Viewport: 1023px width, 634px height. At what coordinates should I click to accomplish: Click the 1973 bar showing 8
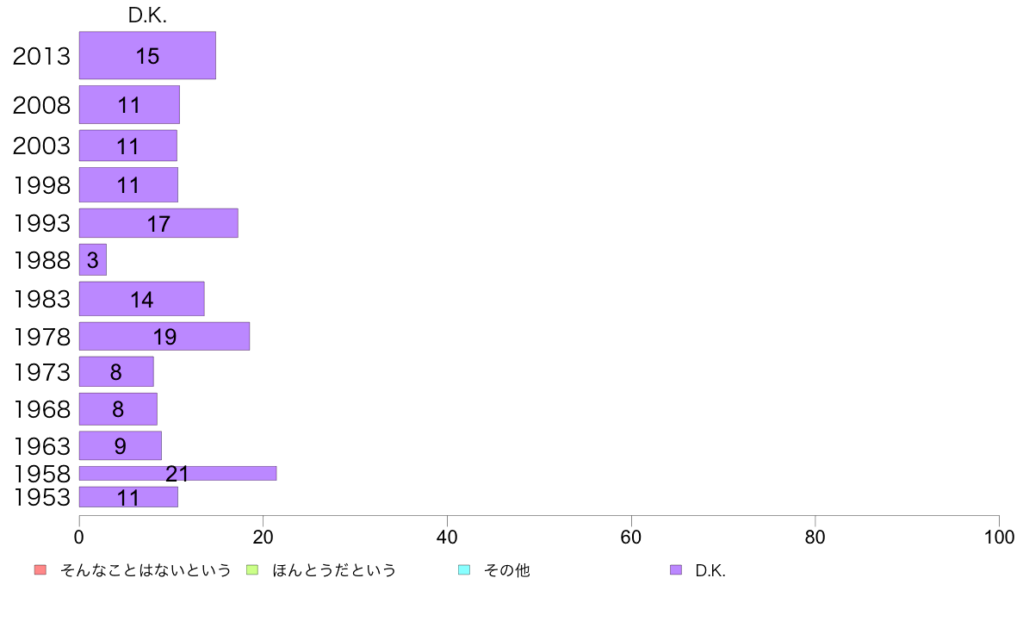[x=116, y=371]
